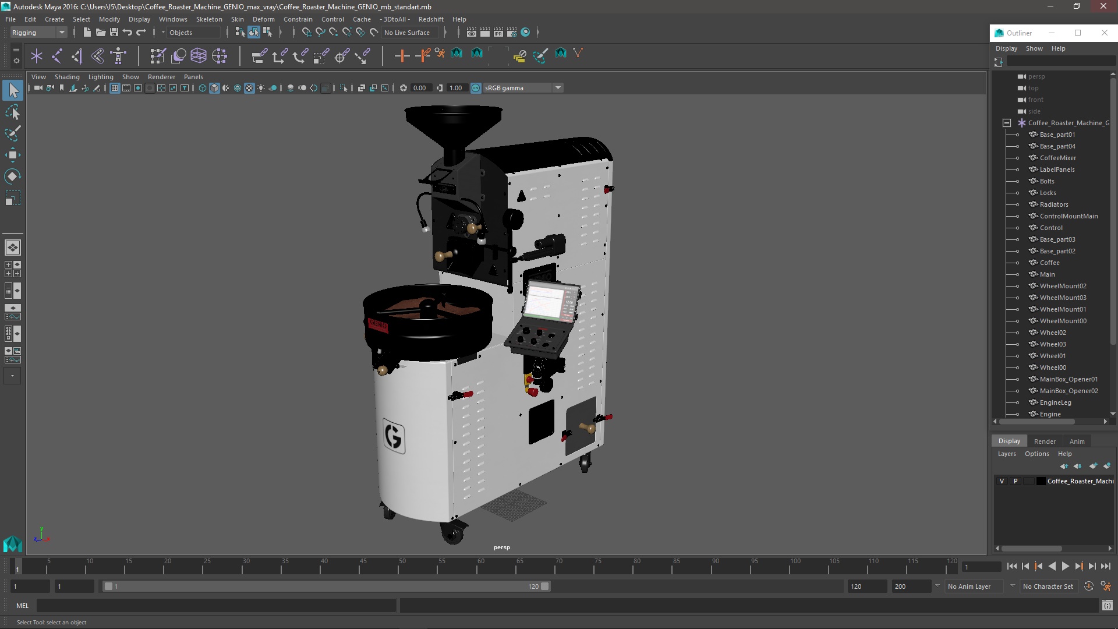
Task: Collapse the Coffee_Roaster_Machine_G group
Action: [x=1007, y=123]
